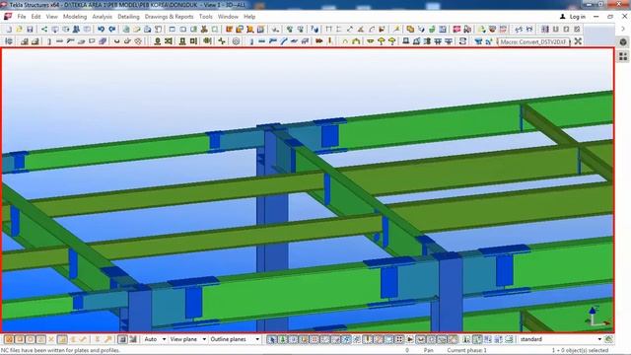Create a new model with the New icon
631x355 pixels.
coord(9,30)
